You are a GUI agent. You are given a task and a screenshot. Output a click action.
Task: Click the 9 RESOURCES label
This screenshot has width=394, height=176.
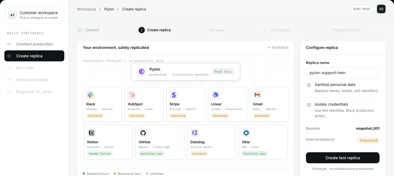[278, 47]
